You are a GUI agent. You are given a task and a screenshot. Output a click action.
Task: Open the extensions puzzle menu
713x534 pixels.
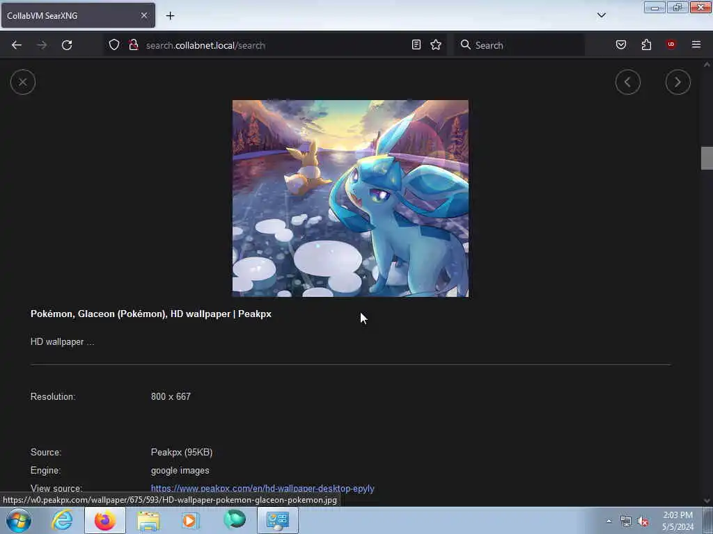pyautogui.click(x=646, y=44)
